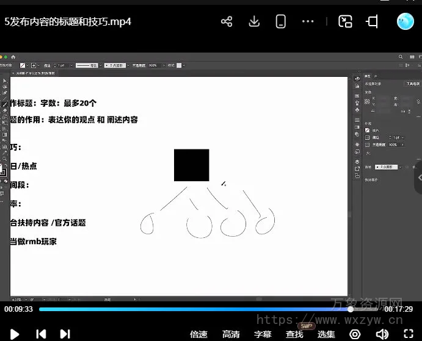Skip to the previous video
422x341 pixels.
point(41,334)
